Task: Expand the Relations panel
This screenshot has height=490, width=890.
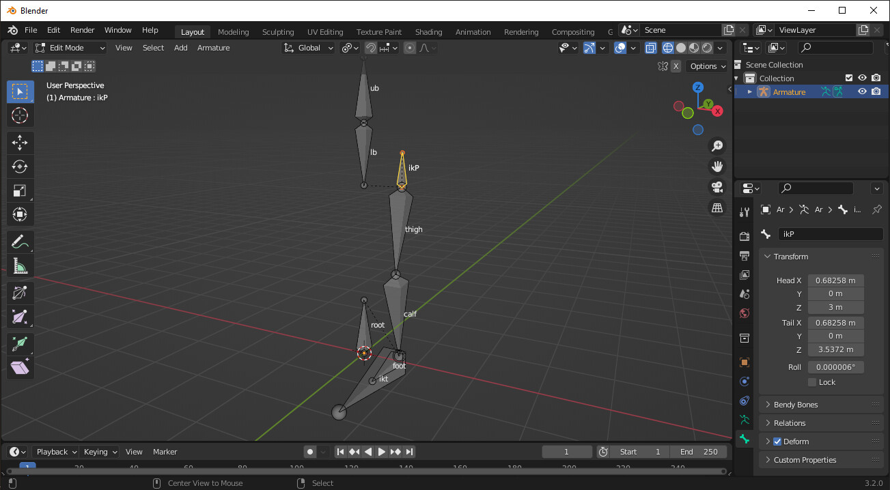Action: [821, 423]
